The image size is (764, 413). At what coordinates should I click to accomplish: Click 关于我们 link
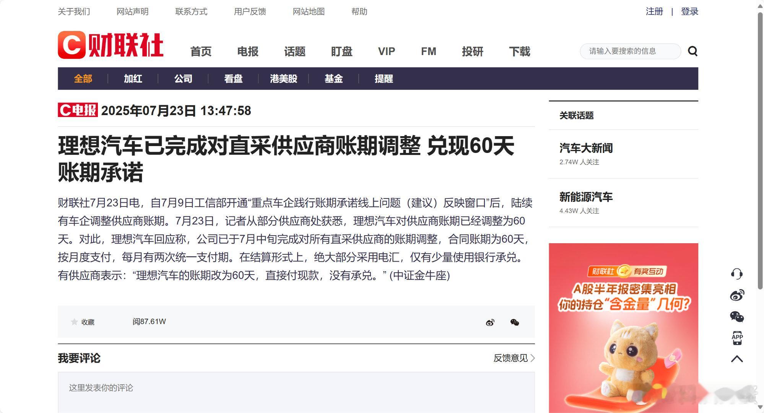74,12
